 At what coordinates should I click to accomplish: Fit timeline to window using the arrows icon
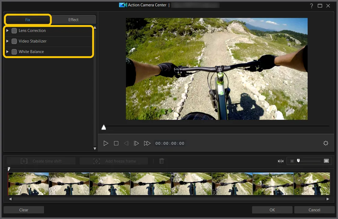(x=281, y=161)
